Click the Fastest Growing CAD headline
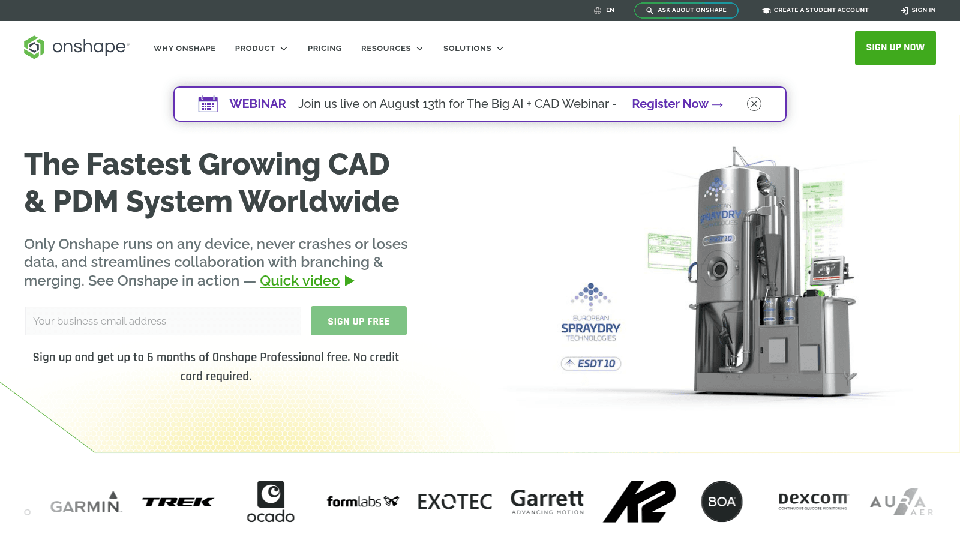 [211, 183]
